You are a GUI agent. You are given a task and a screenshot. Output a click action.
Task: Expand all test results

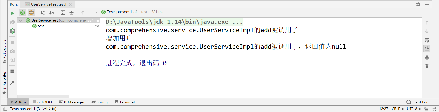pos(62,12)
